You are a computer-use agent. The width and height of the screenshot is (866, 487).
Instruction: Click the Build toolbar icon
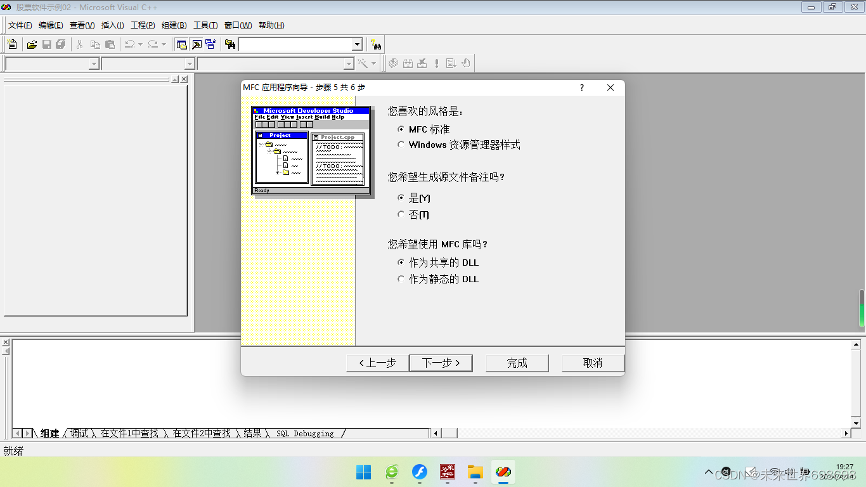[x=408, y=63]
